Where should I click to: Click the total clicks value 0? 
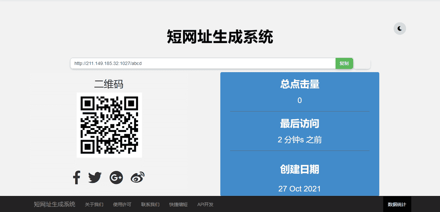(300, 100)
